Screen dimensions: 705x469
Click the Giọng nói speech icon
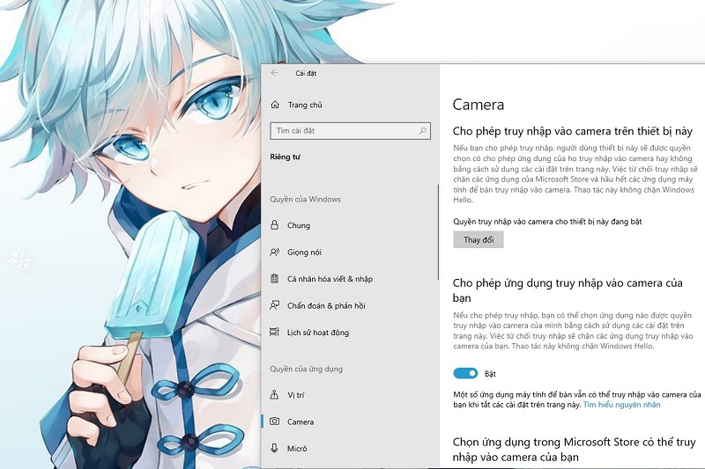point(275,253)
